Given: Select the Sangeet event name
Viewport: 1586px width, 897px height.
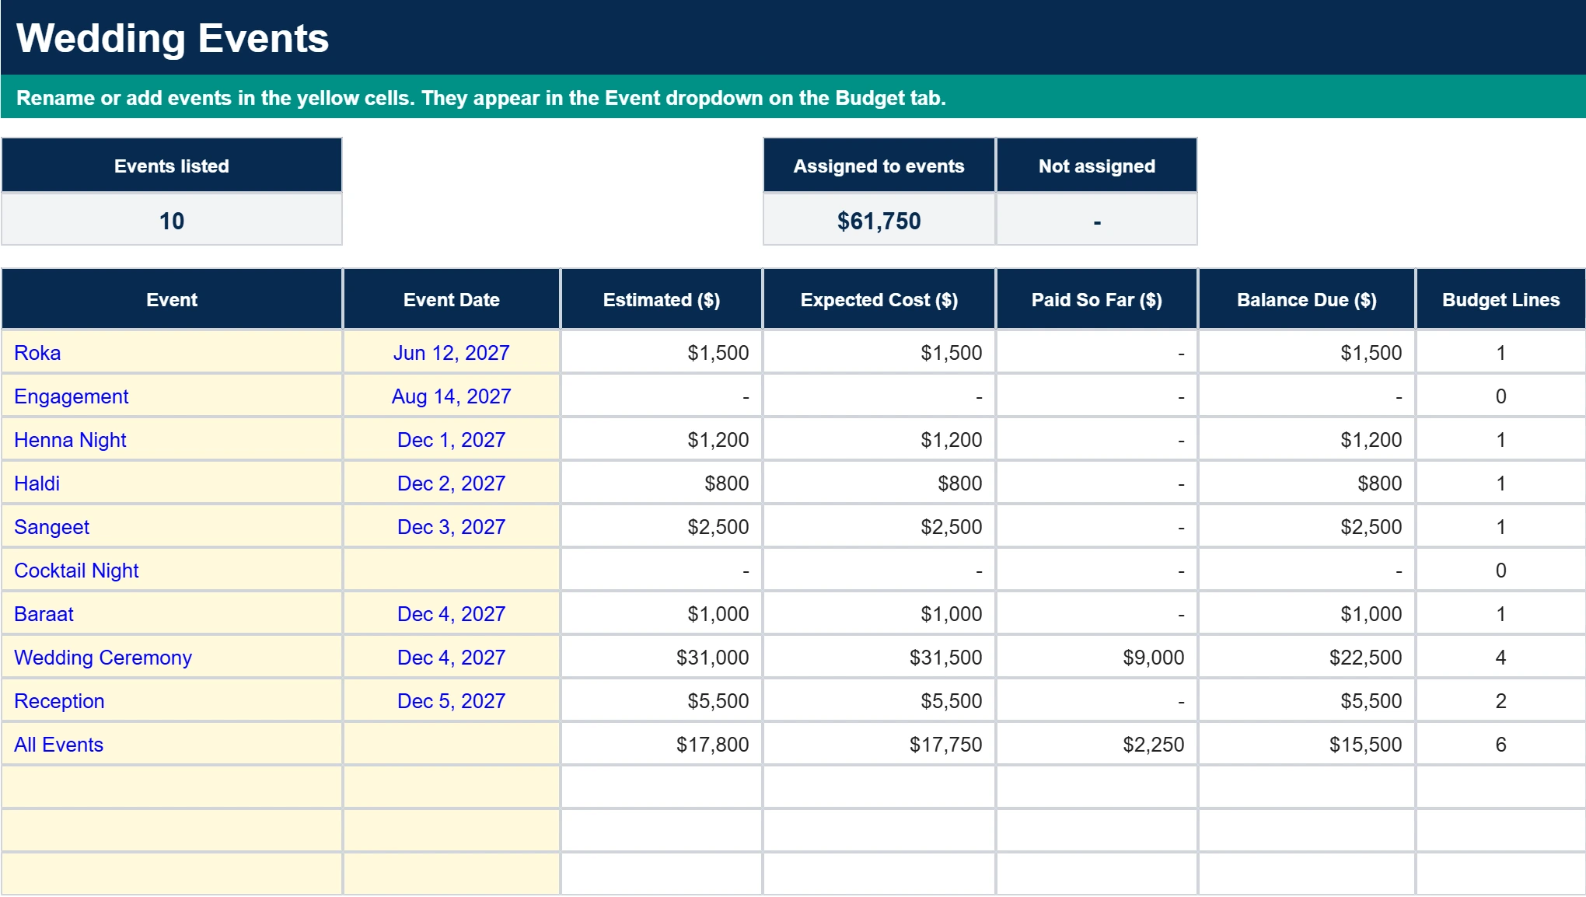Looking at the screenshot, I should (x=172, y=527).
